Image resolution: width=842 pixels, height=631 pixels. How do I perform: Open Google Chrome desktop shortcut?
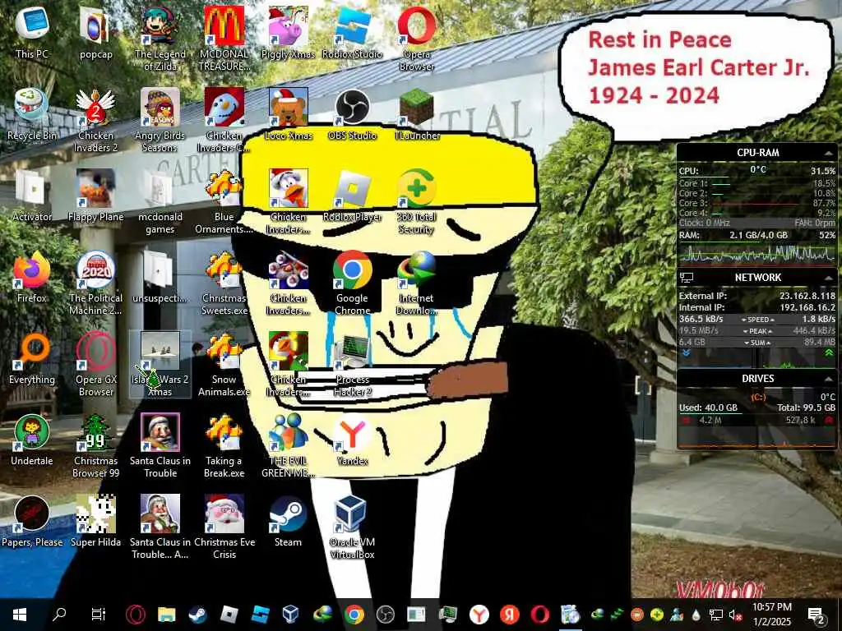[352, 283]
